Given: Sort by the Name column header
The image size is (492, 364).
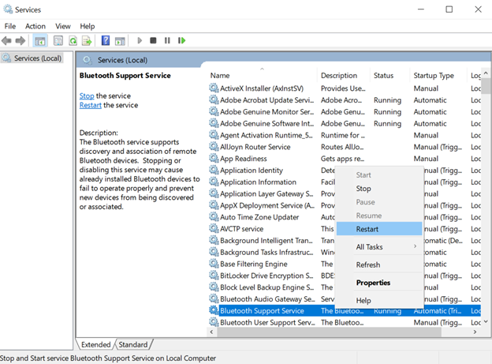Looking at the screenshot, I should (x=262, y=76).
